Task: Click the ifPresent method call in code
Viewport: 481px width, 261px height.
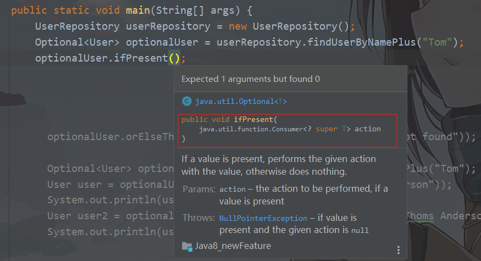Action: point(141,58)
